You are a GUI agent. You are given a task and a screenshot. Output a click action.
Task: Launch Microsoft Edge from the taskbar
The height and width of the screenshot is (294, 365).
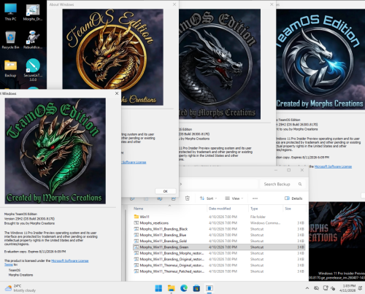(184, 288)
